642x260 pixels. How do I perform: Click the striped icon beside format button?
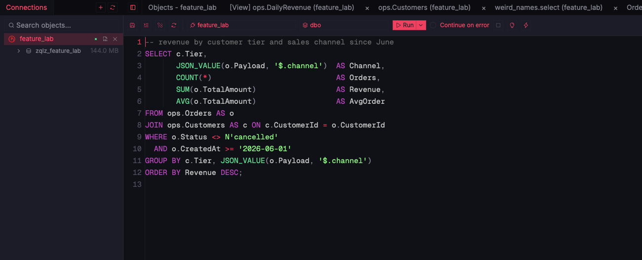tap(160, 25)
